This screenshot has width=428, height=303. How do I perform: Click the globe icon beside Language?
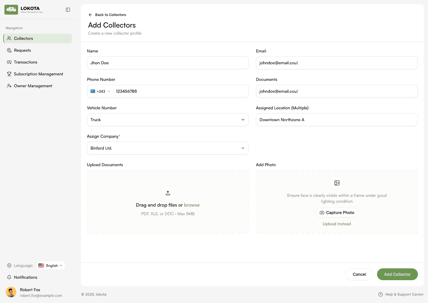[x=9, y=265]
